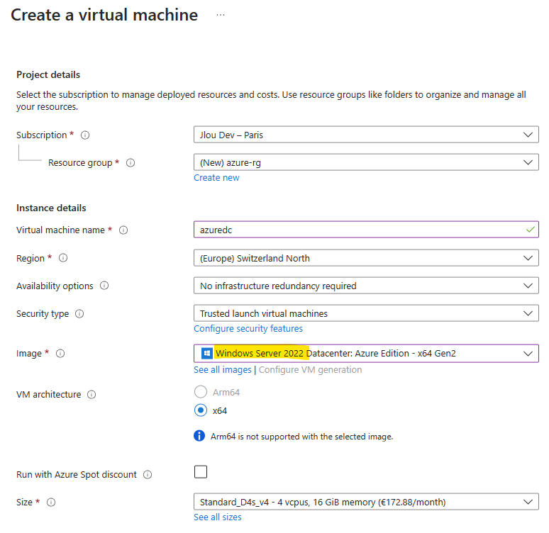
Task: Show info tooltip for Size
Action: pyautogui.click(x=51, y=503)
